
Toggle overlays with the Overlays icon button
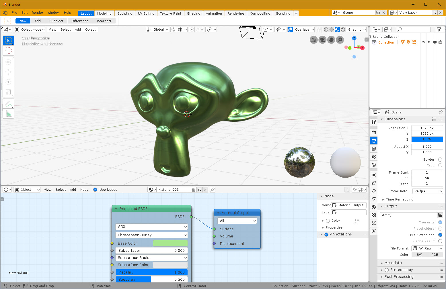[290, 30]
